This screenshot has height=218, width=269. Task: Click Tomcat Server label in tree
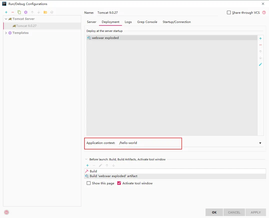23,19
